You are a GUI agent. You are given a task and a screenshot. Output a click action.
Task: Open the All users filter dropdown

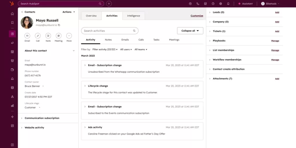126,49
